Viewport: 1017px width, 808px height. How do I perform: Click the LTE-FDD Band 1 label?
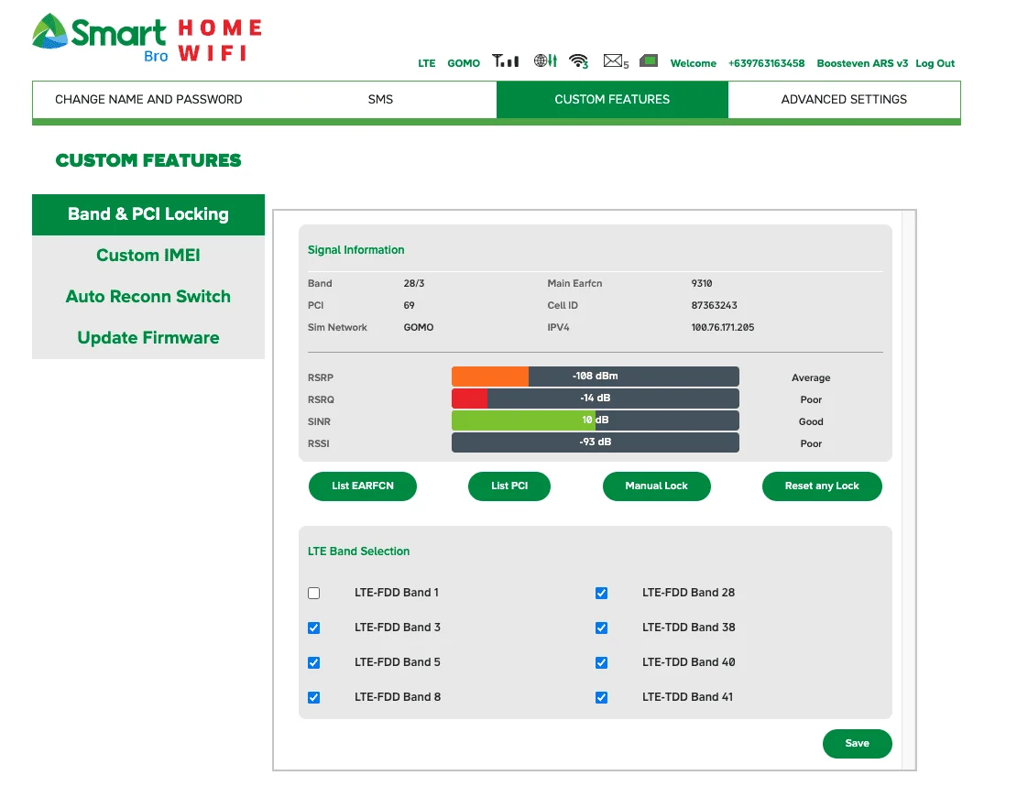(397, 593)
